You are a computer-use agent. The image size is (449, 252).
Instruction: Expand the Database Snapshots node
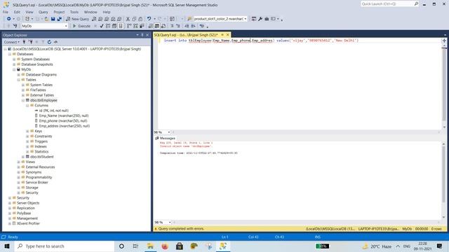[x=14, y=64]
